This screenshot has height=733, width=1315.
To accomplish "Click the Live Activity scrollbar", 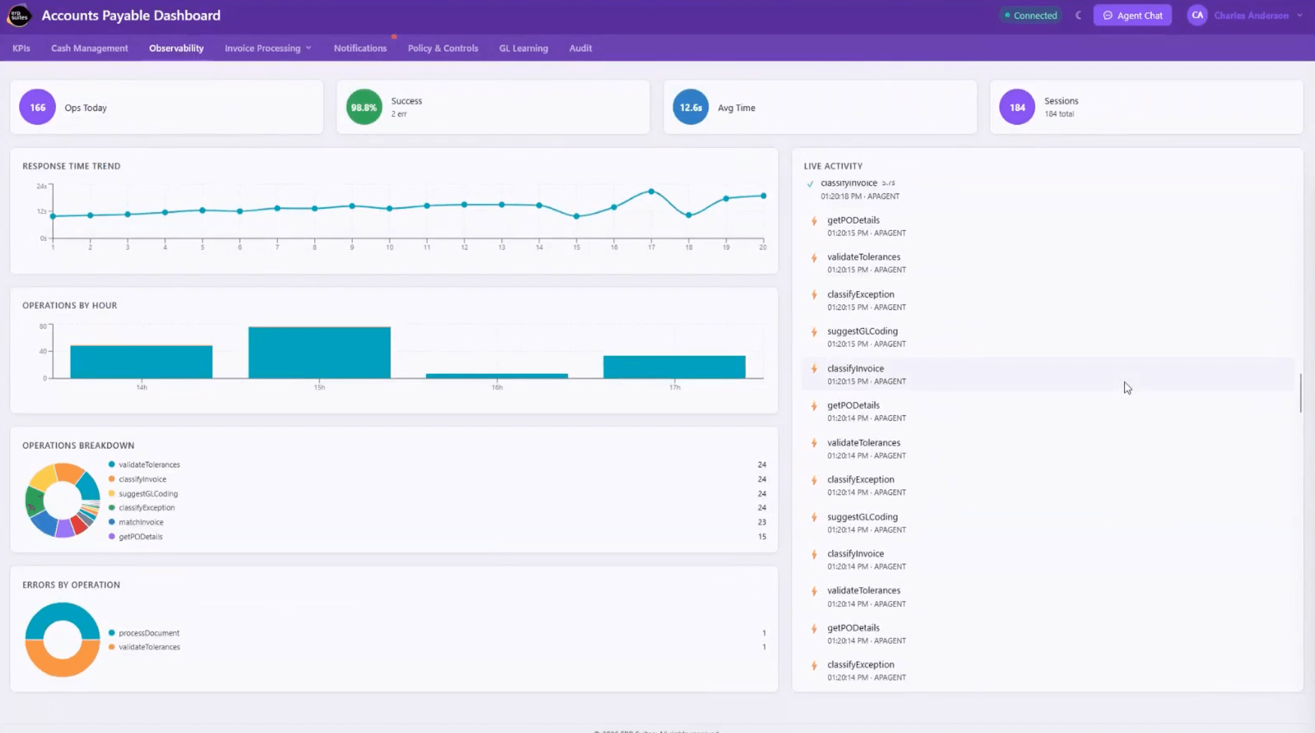I will [1300, 392].
